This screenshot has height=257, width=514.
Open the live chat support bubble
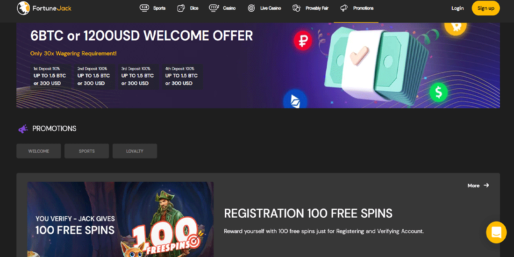coord(496,232)
